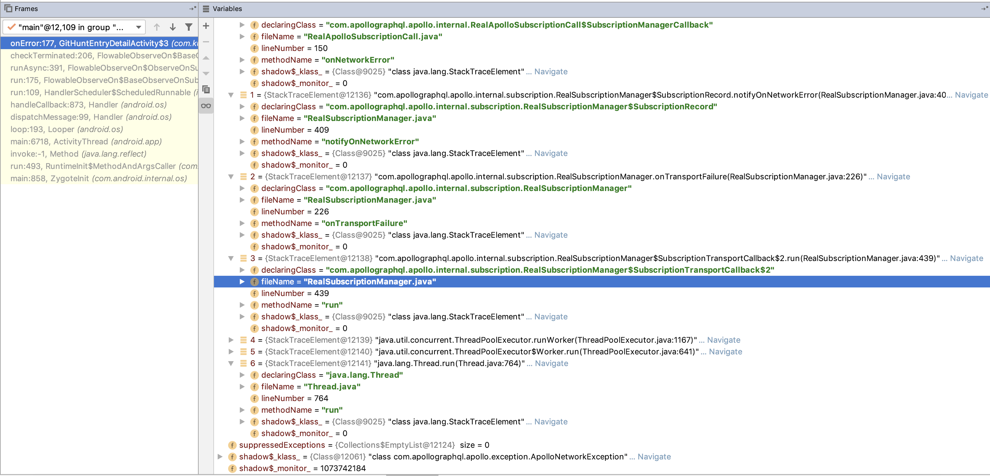The width and height of the screenshot is (990, 476).
Task: Collapse StackTraceElement 3 disclosure triangle
Action: (x=231, y=258)
